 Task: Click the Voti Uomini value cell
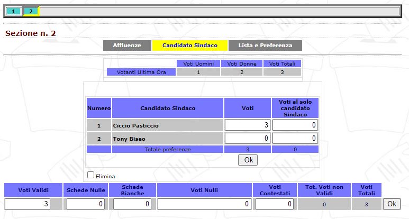(x=198, y=72)
